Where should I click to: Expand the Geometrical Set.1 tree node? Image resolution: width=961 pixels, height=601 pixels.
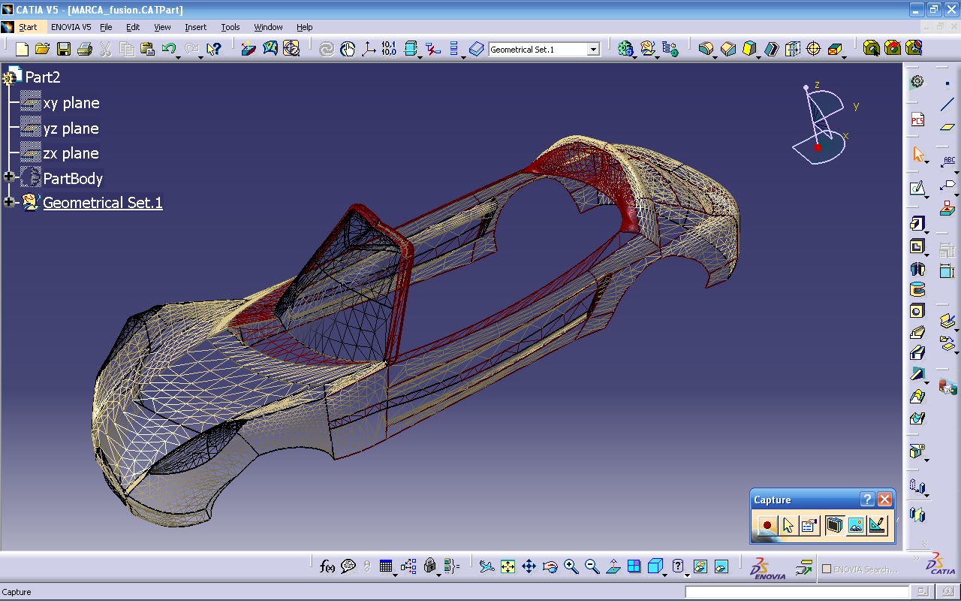pyautogui.click(x=8, y=202)
